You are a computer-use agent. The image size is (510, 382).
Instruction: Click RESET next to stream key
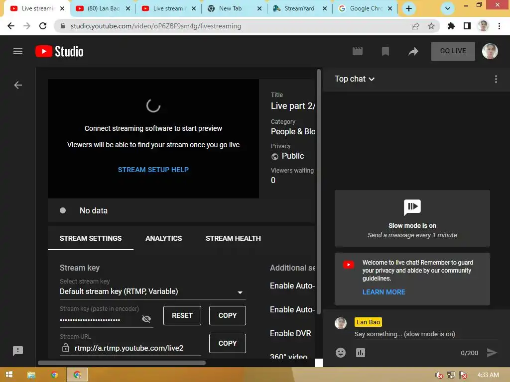pos(182,315)
